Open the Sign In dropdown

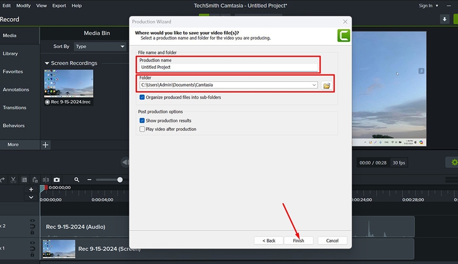428,6
